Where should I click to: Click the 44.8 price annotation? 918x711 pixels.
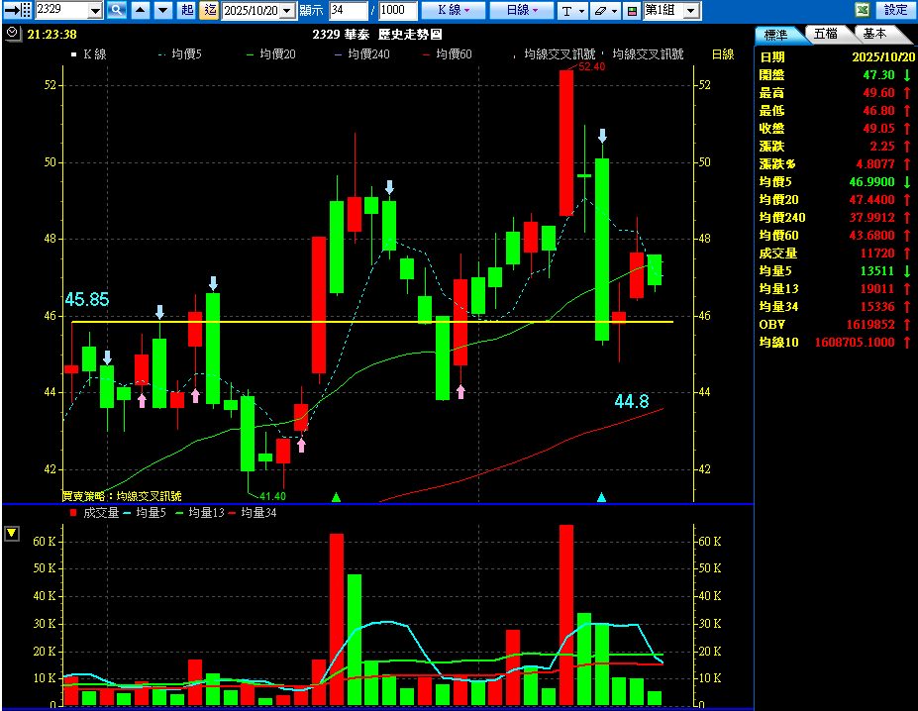[x=632, y=401]
